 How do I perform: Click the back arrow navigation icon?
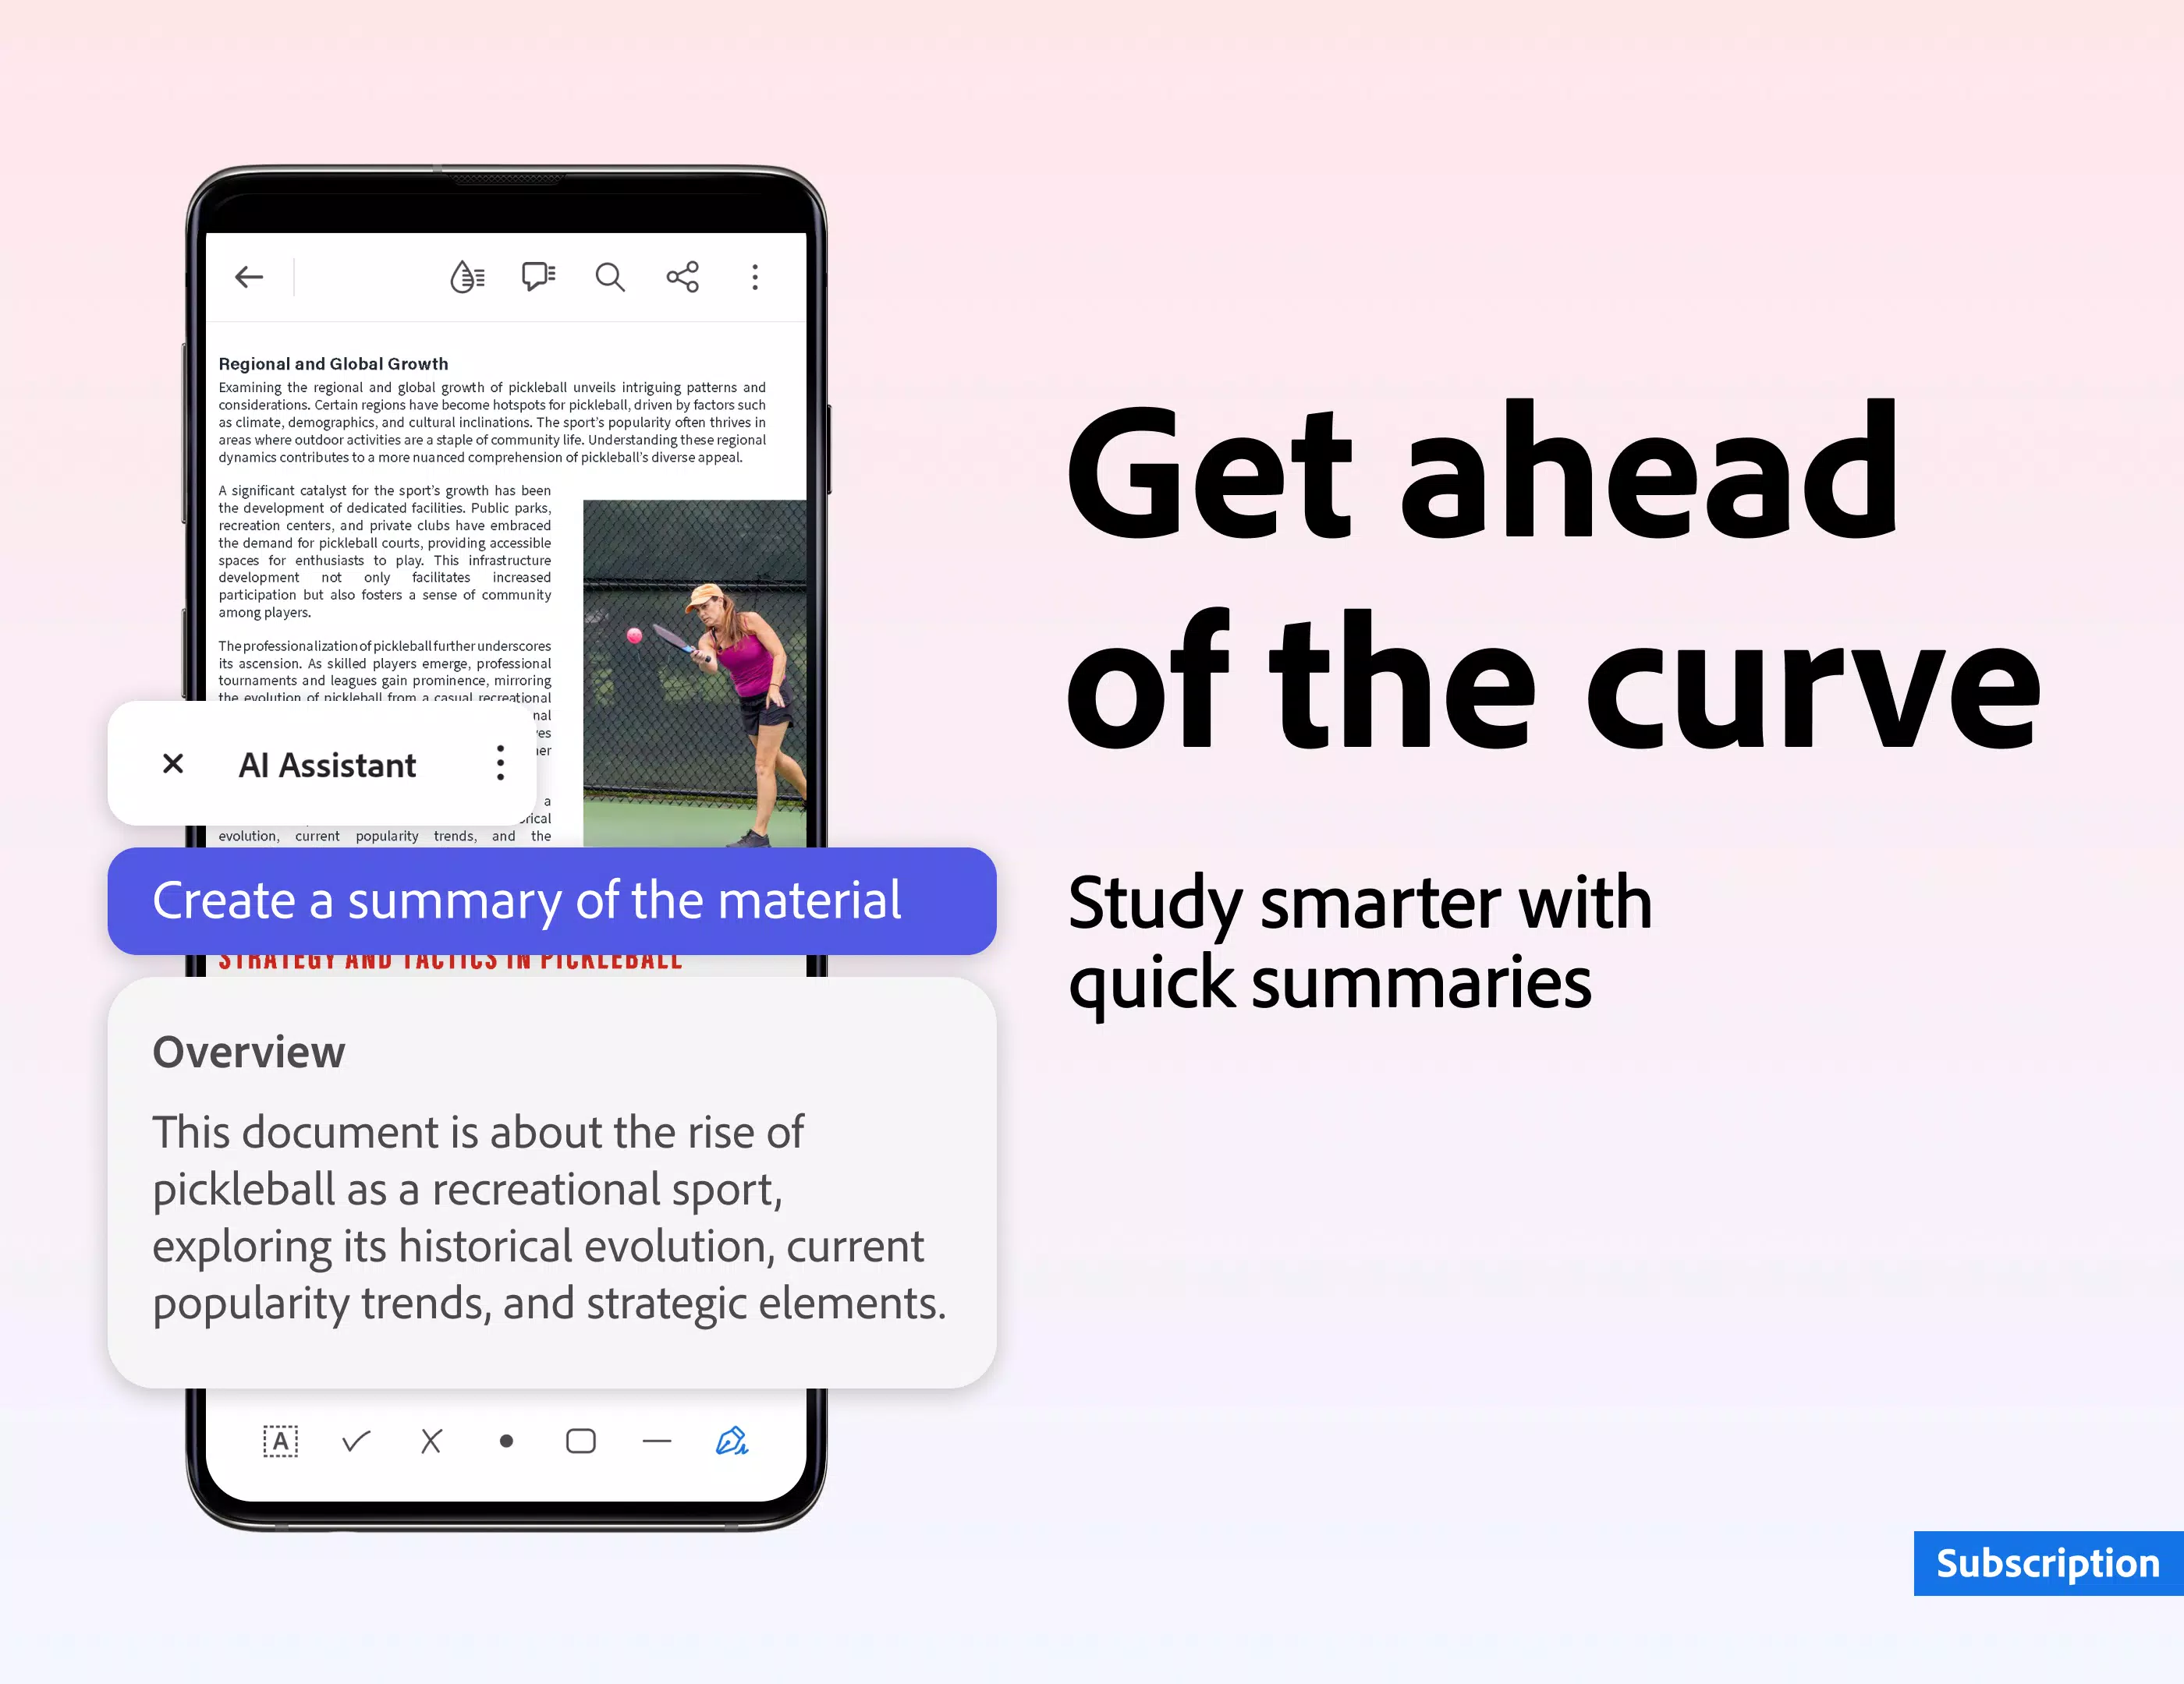[248, 276]
